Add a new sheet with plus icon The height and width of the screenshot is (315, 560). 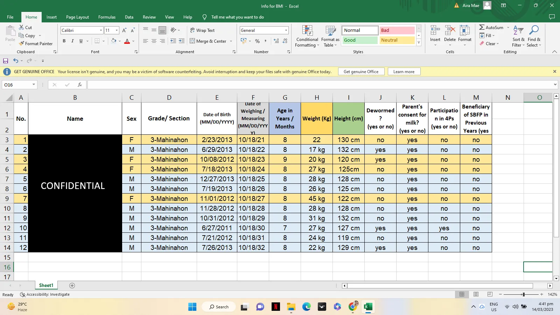[x=72, y=286]
